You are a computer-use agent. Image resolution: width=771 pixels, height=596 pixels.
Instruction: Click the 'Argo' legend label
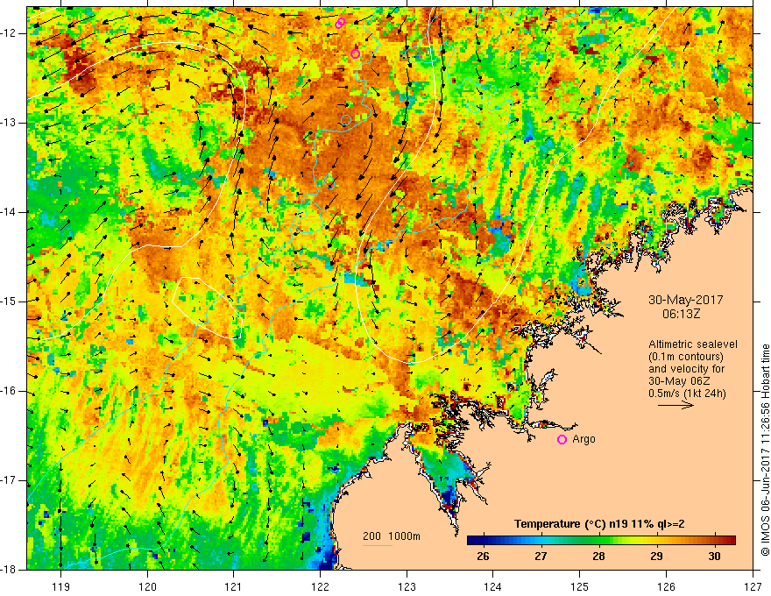tap(584, 439)
